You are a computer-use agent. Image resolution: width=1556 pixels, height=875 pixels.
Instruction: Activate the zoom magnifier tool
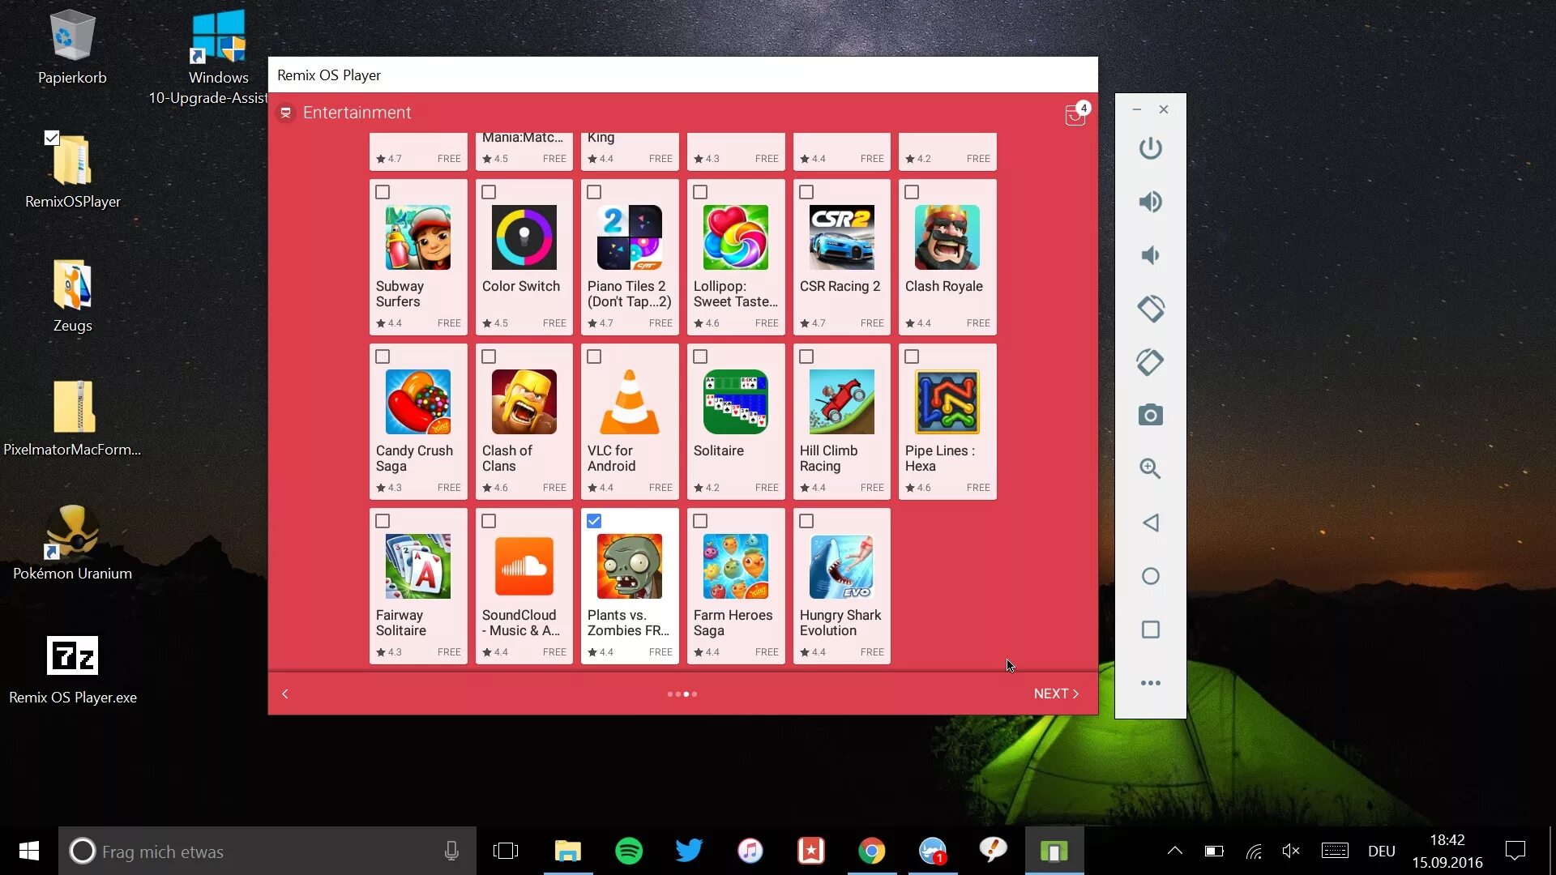1150,468
